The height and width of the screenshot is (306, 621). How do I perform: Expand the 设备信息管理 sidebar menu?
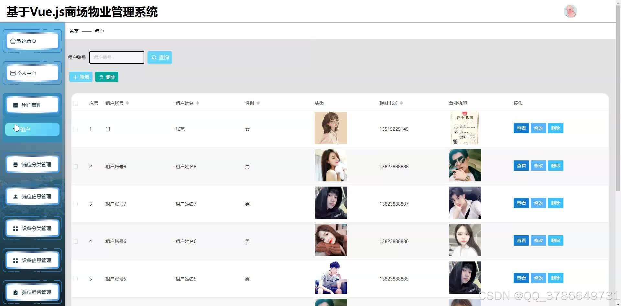(32, 260)
